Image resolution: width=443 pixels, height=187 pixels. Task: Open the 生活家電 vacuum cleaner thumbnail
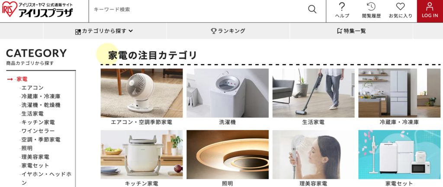click(313, 93)
